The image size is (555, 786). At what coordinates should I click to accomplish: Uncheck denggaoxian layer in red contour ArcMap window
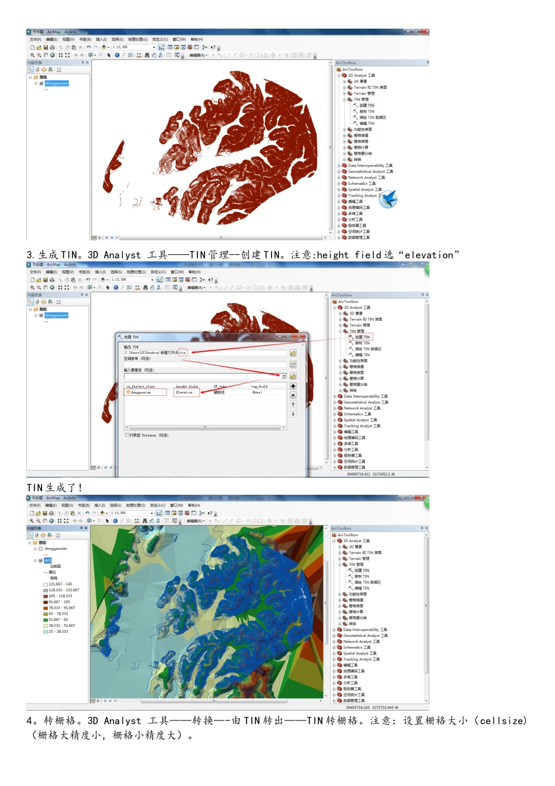41,84
